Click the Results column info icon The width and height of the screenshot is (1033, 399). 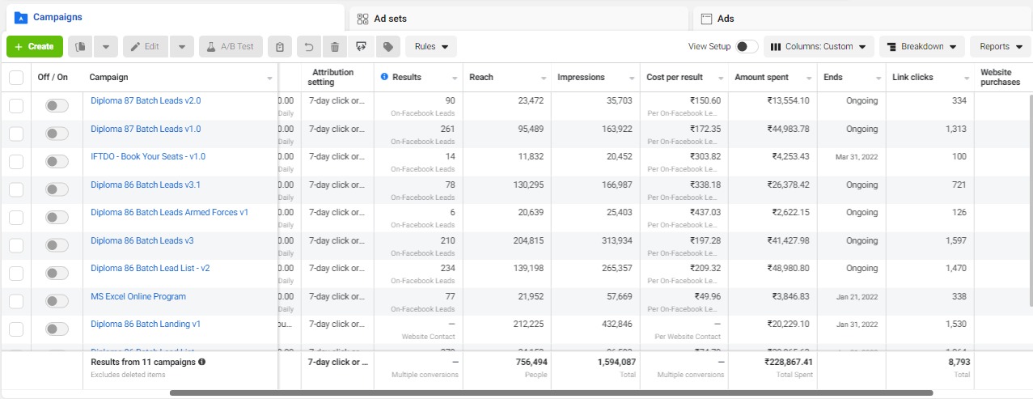coord(384,77)
